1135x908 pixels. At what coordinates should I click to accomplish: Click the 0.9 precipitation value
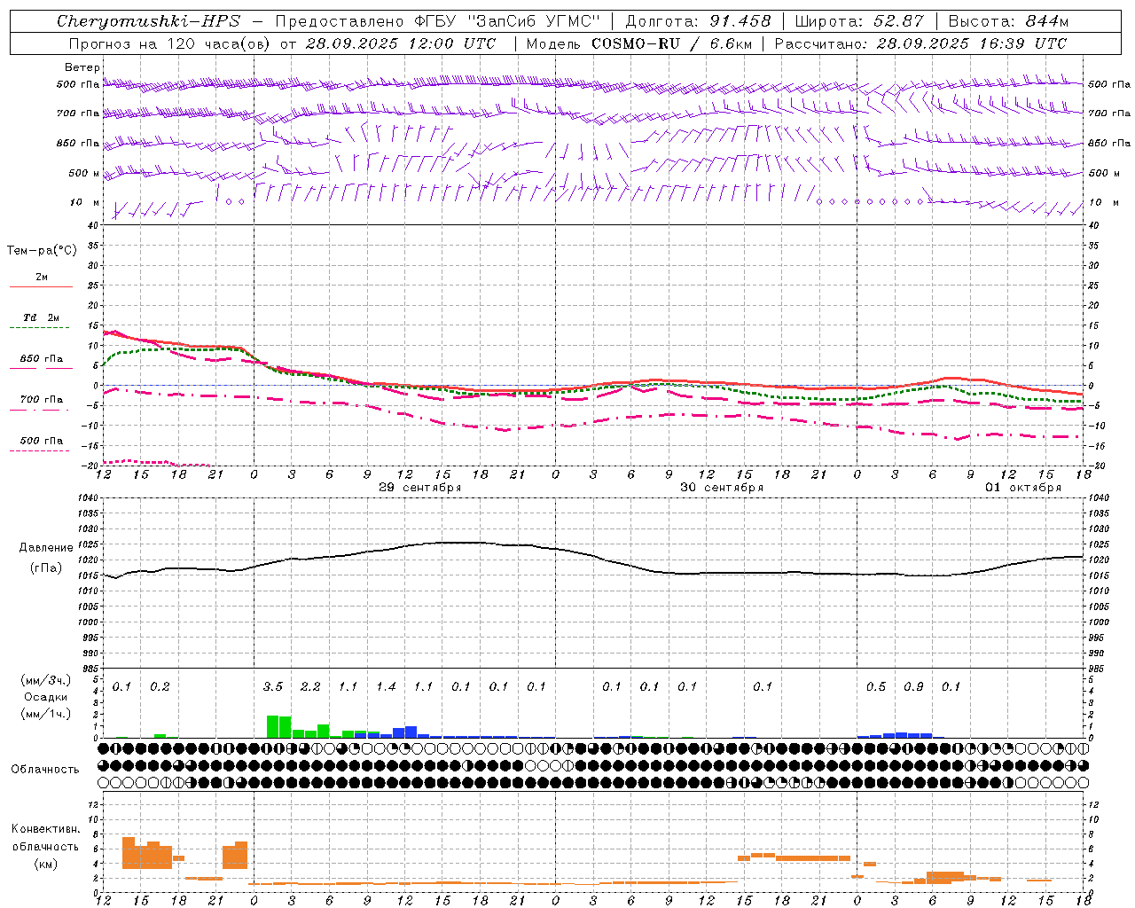[x=913, y=687]
